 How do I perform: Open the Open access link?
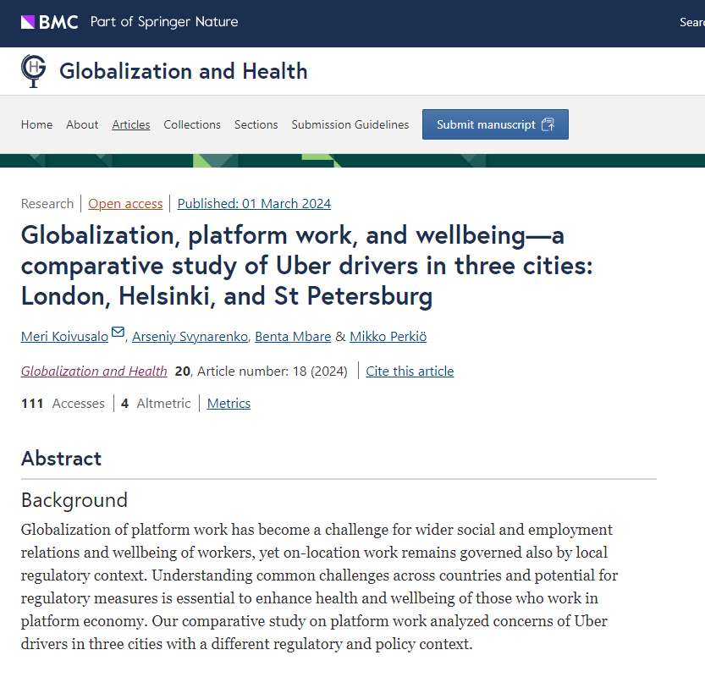coord(125,204)
